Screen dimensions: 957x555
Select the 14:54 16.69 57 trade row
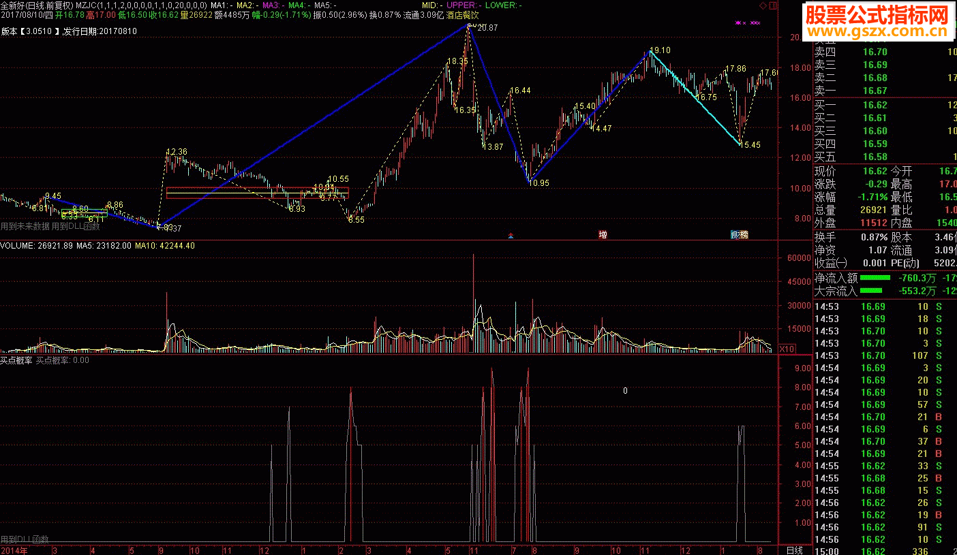tap(885, 405)
